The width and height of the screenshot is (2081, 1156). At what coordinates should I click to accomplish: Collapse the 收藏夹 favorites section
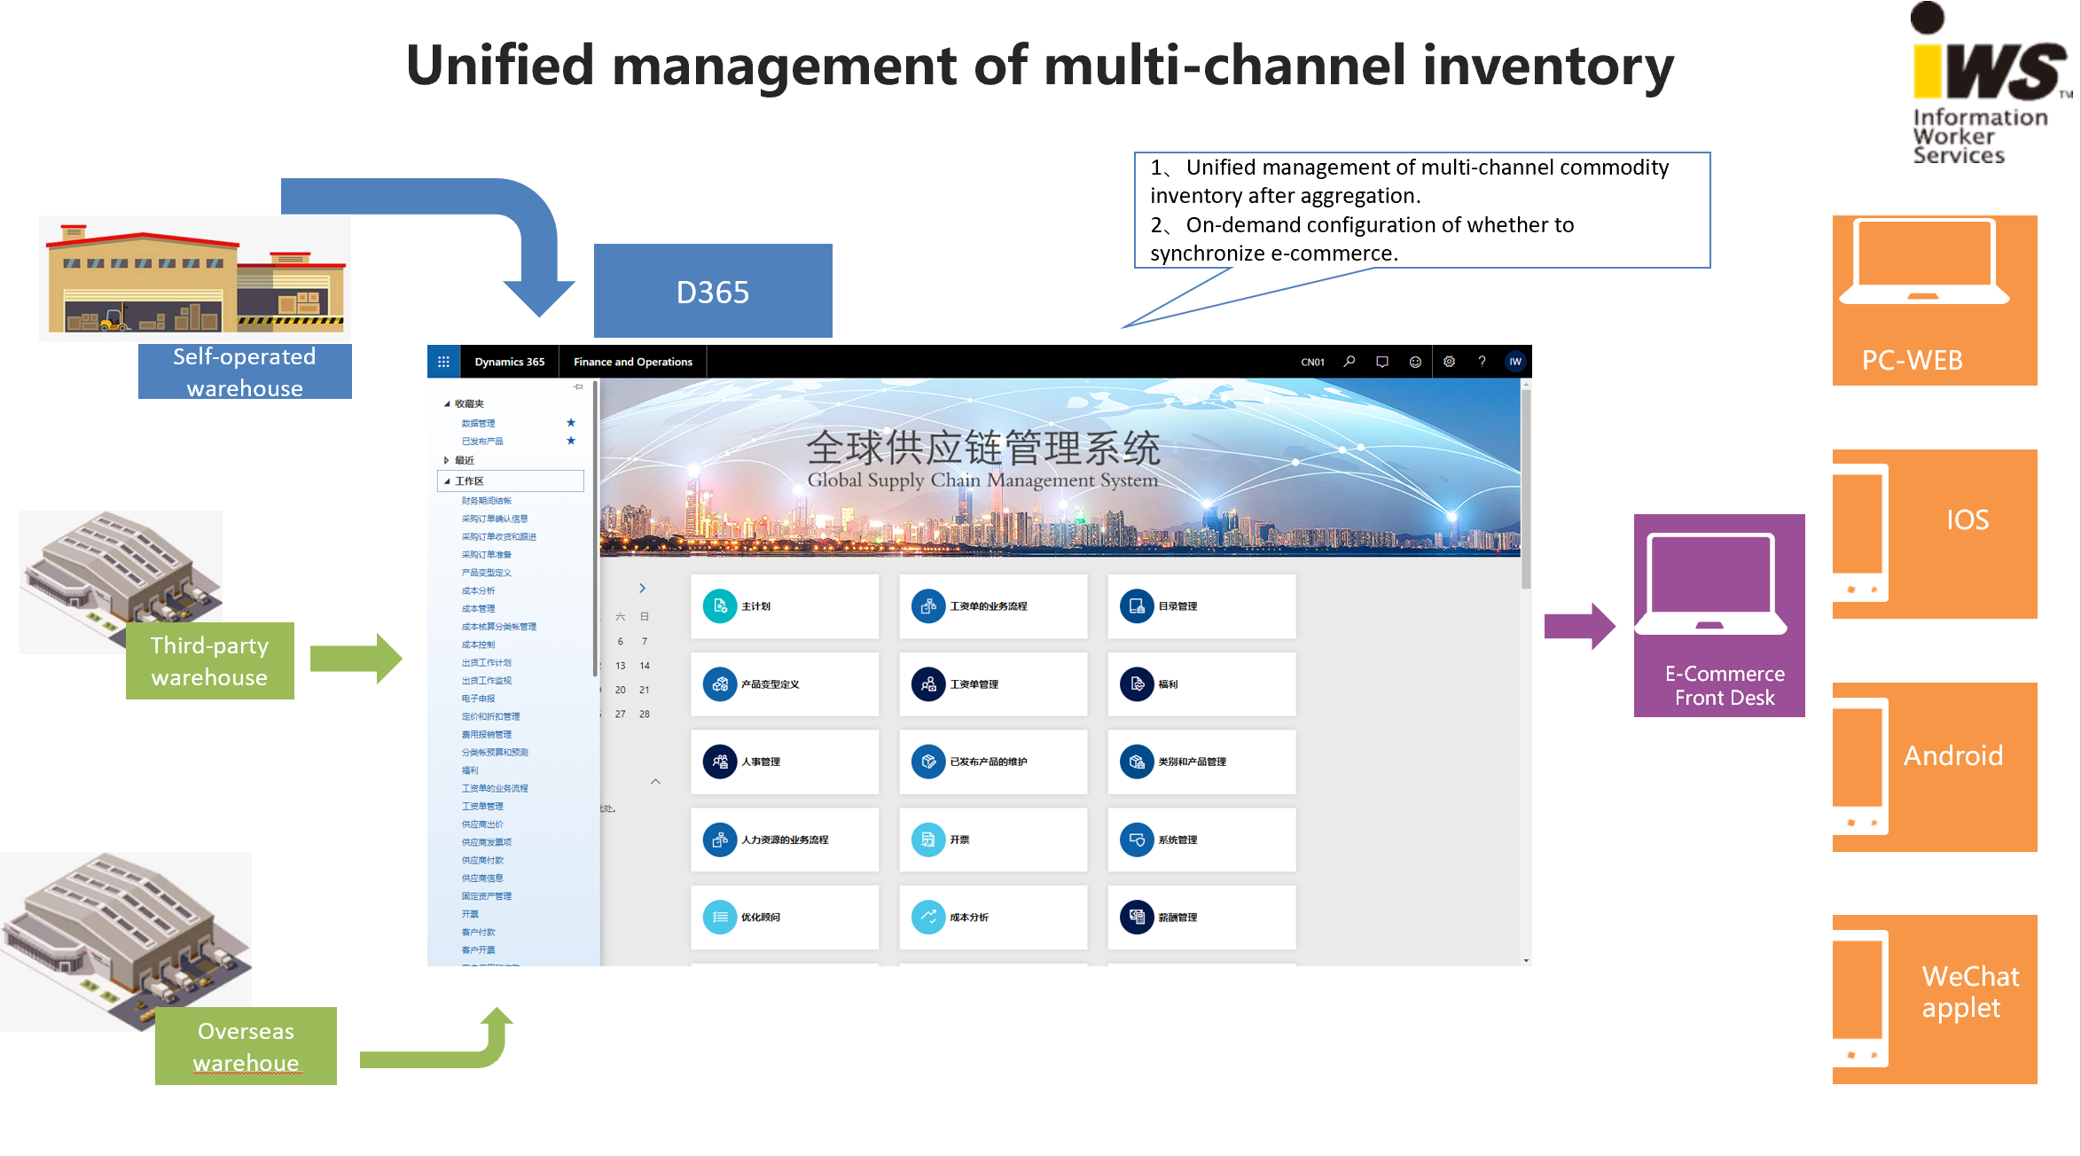[x=447, y=404]
